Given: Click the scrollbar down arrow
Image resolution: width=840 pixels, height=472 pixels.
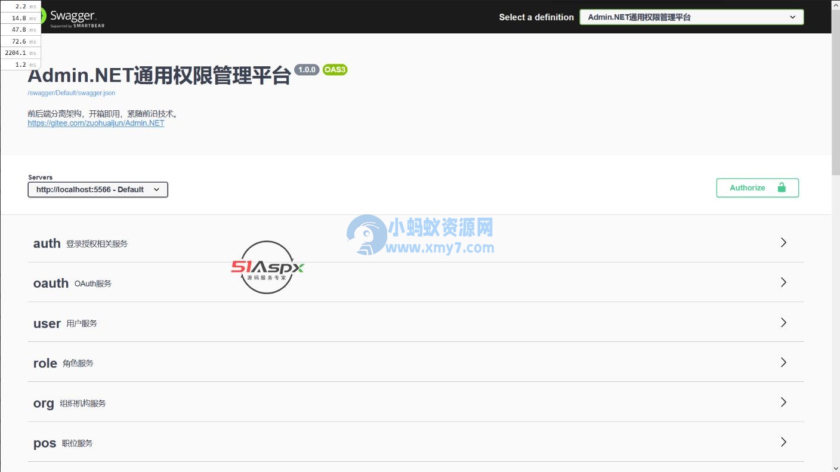Looking at the screenshot, I should pyautogui.click(x=835, y=467).
